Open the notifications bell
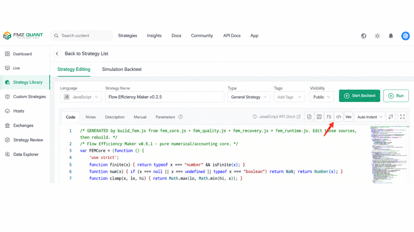414x232 pixels. [x=391, y=36]
